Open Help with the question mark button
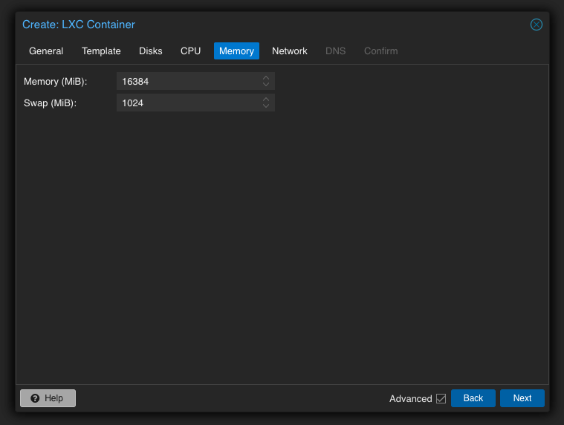Viewport: 564px width, 425px height. (48, 398)
